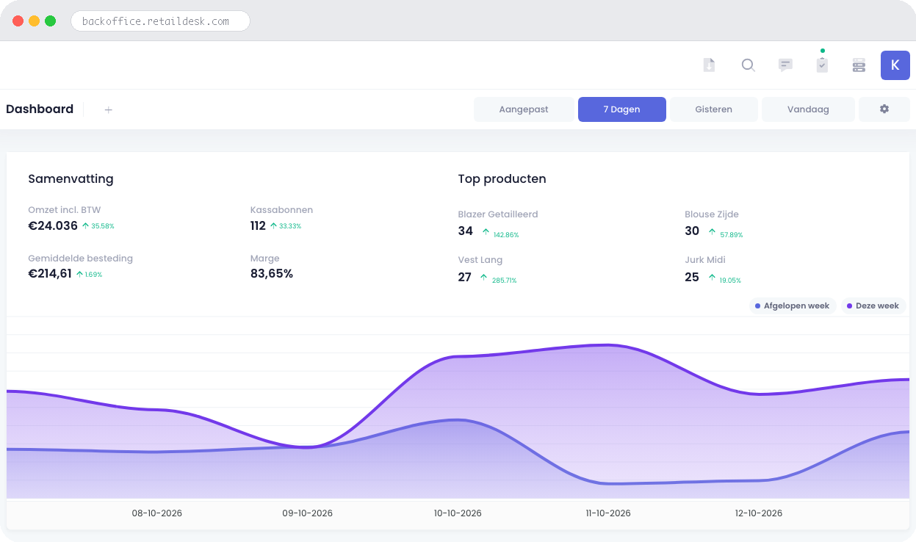Maximize the window with green button
The height and width of the screenshot is (542, 916).
tap(51, 21)
